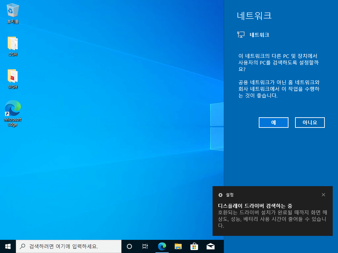Click the taskbar search box 검색하려면 여기에 입력하세요

[x=69, y=246]
